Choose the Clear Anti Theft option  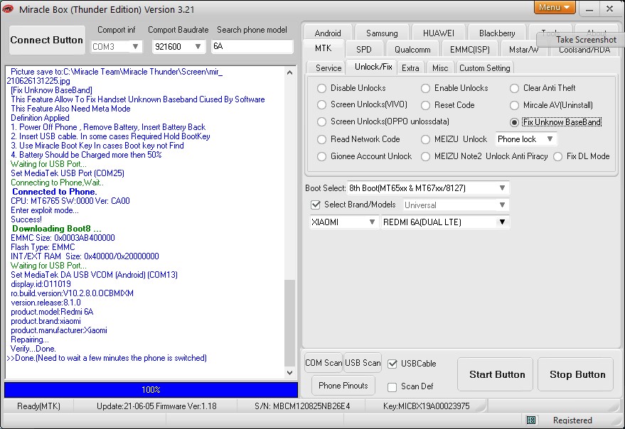[x=514, y=88]
